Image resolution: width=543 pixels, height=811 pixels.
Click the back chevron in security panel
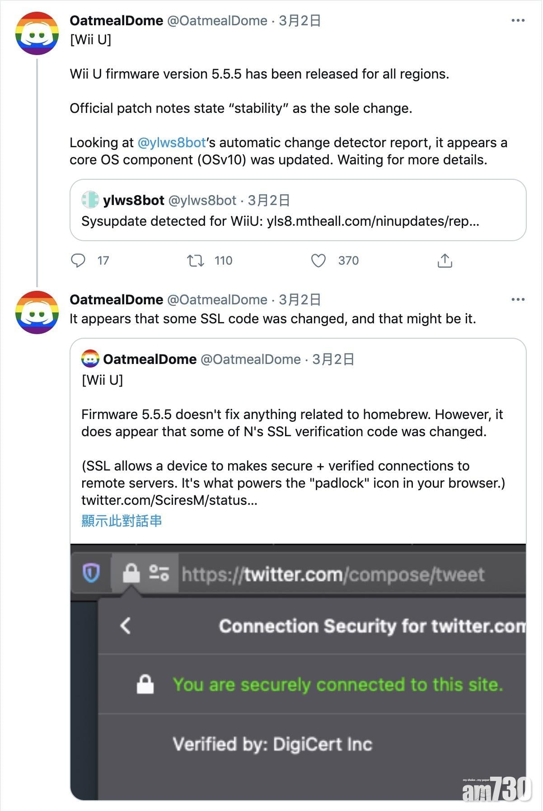click(126, 626)
